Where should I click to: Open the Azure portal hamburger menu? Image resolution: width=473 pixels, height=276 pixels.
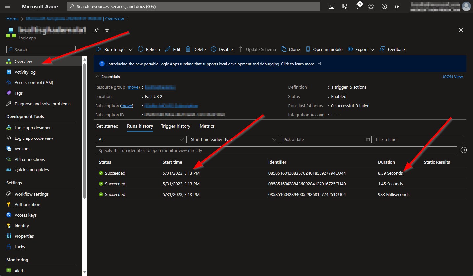(x=8, y=6)
